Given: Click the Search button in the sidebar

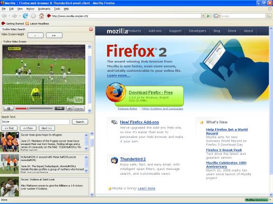Looking at the screenshot, I should click(x=80, y=122).
